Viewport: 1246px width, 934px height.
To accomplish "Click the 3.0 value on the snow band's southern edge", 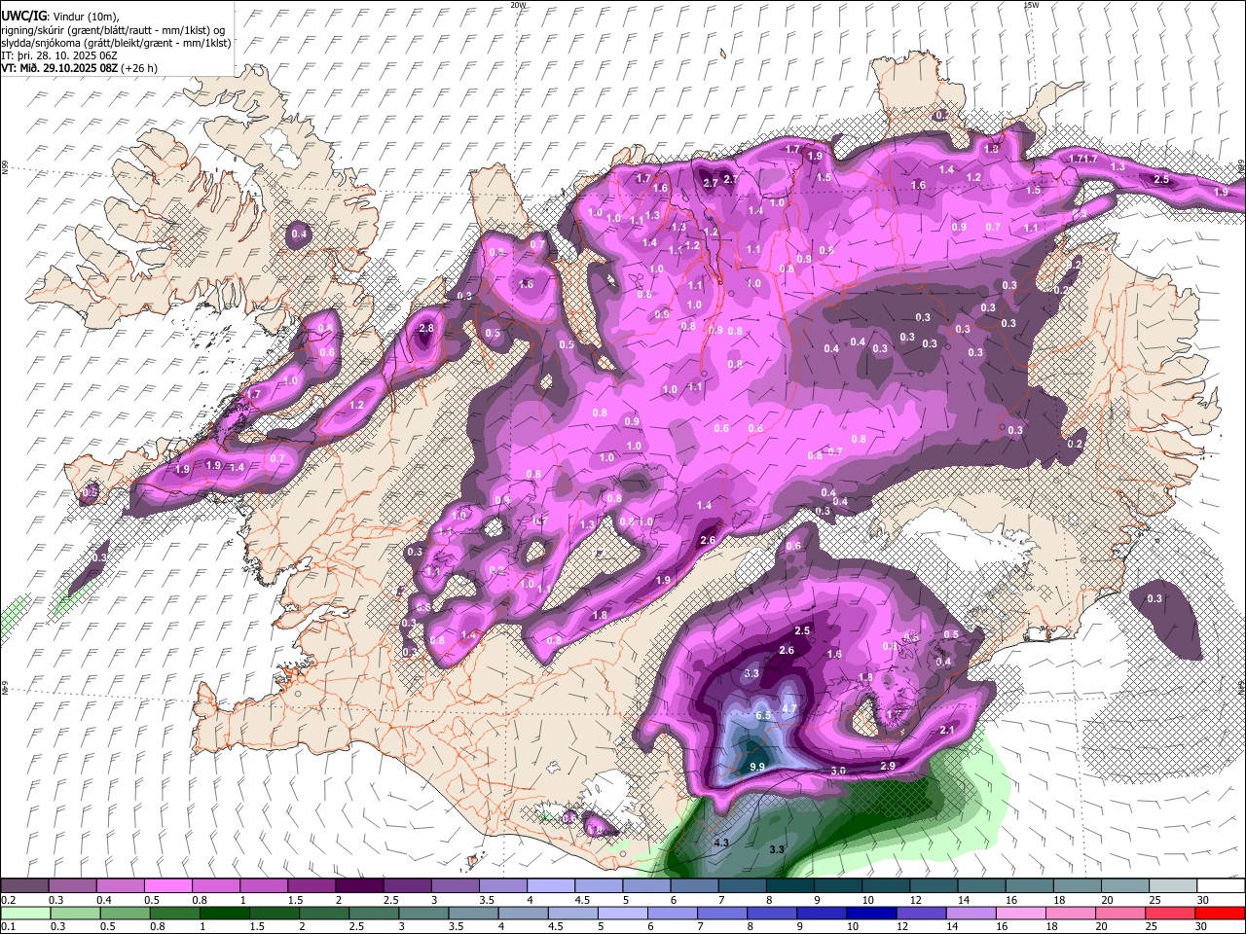I will click(x=838, y=771).
